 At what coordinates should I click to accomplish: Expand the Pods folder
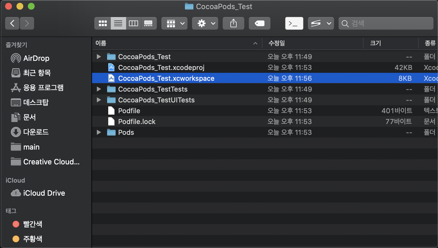[99, 132]
